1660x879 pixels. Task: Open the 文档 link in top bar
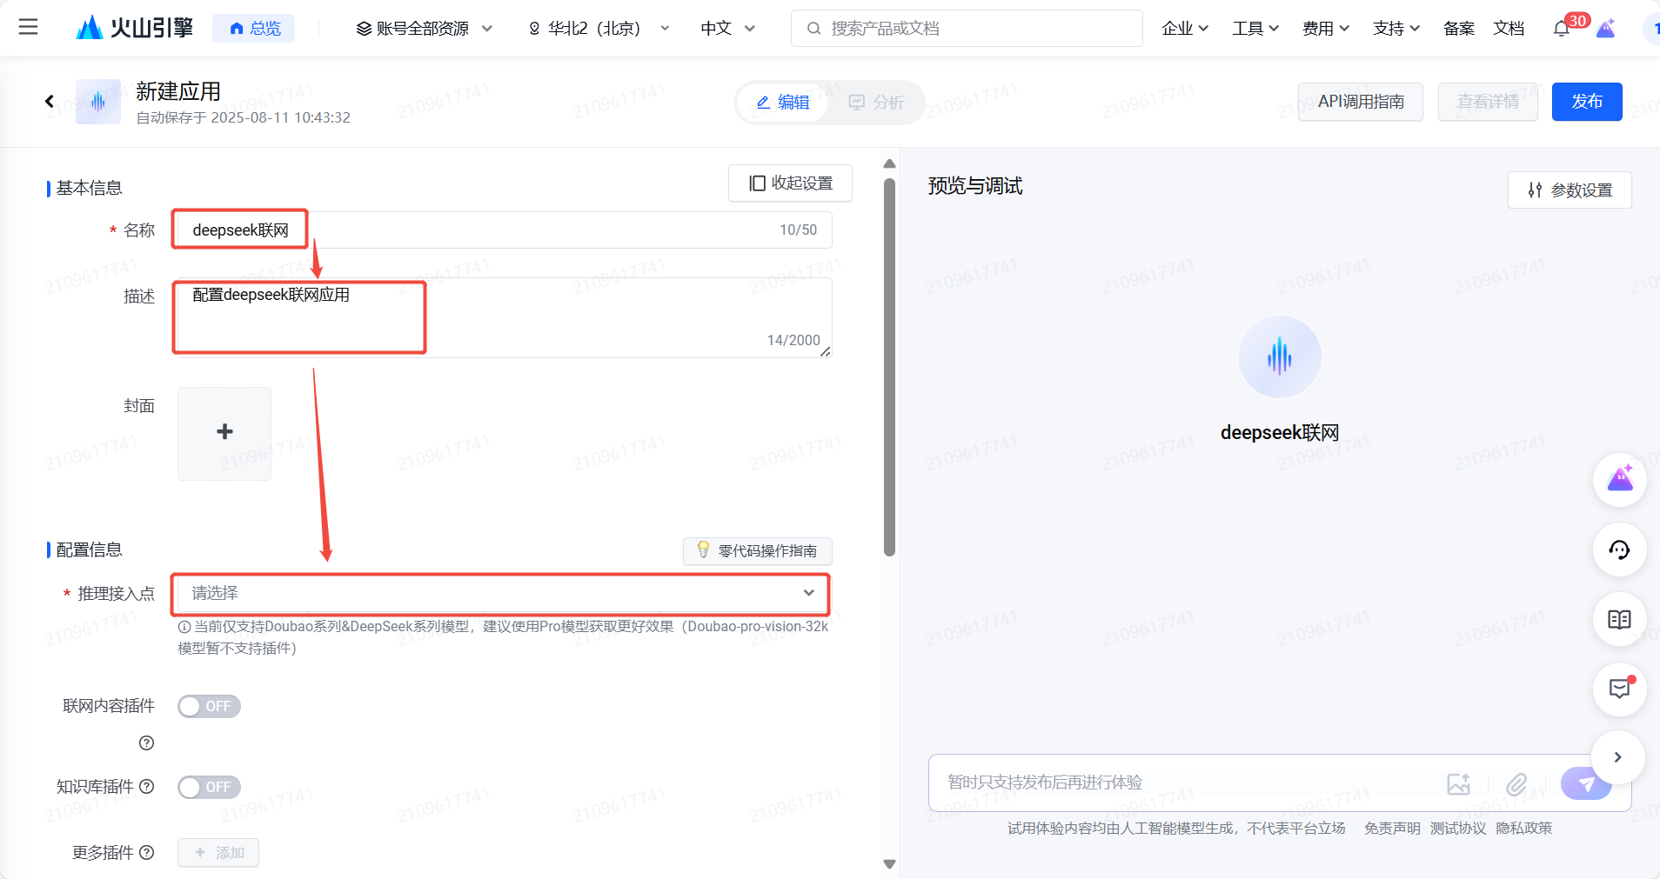(x=1509, y=29)
